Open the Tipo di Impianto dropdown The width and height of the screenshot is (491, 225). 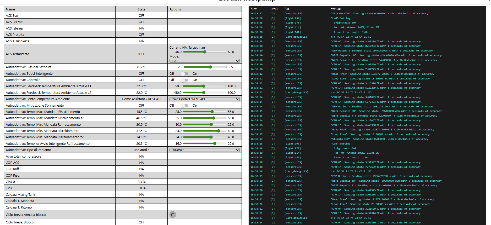pyautogui.click(x=205, y=150)
